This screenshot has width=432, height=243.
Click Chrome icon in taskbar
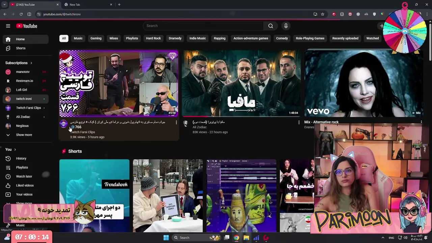[237, 238]
